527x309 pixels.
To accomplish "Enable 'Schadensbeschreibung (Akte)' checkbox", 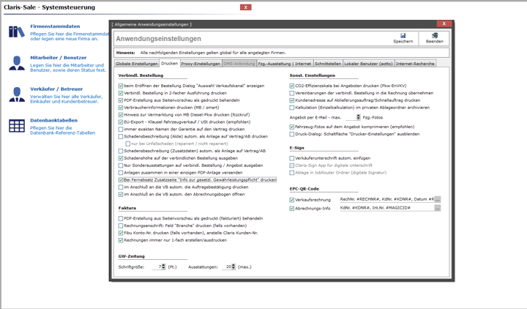I will point(121,136).
